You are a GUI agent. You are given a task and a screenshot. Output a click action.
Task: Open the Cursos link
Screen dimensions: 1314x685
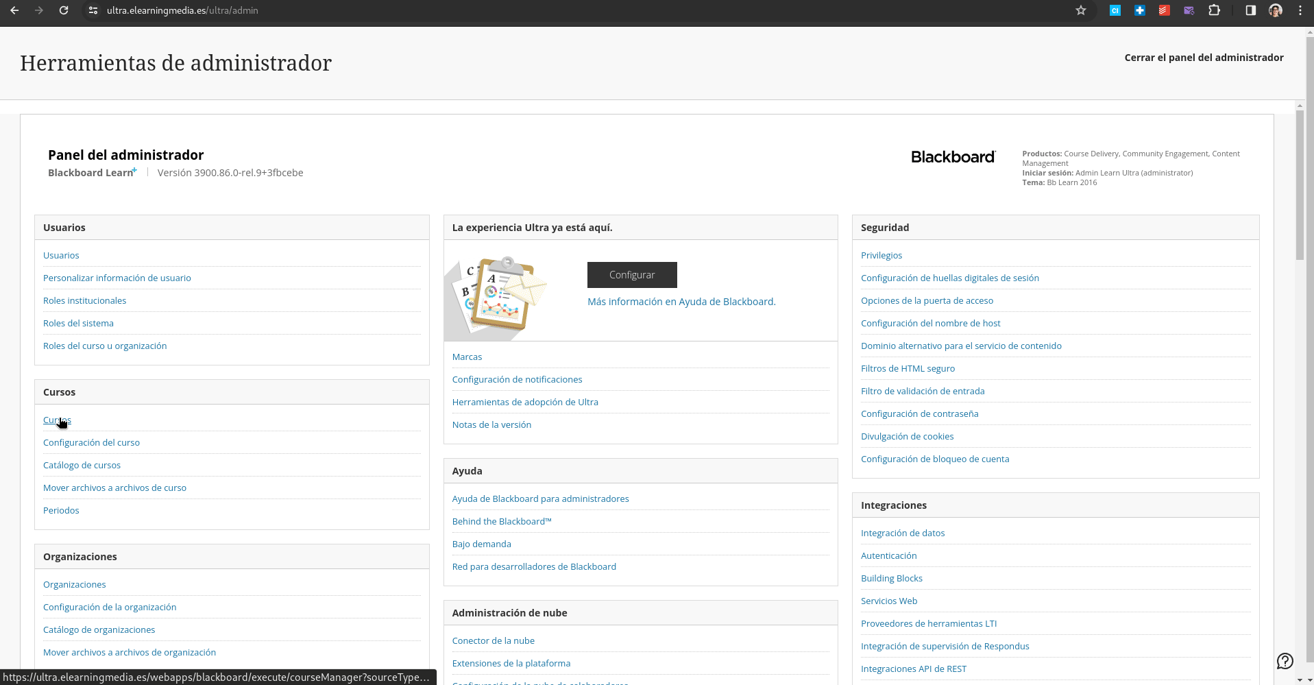(57, 420)
